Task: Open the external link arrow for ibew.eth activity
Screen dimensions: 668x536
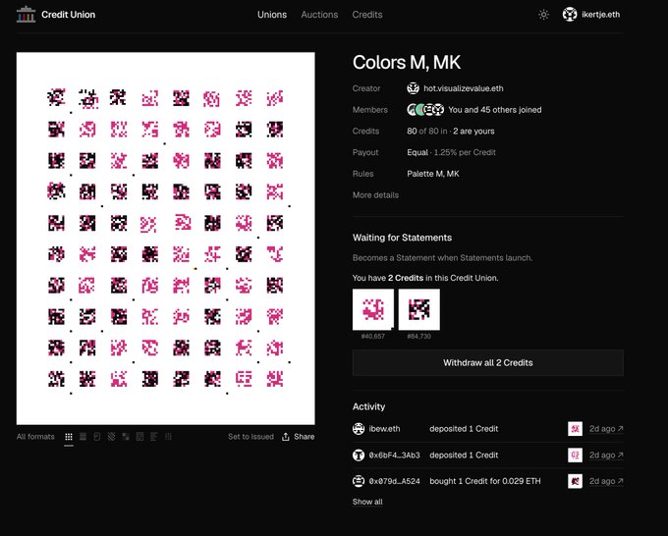Action: coord(620,429)
